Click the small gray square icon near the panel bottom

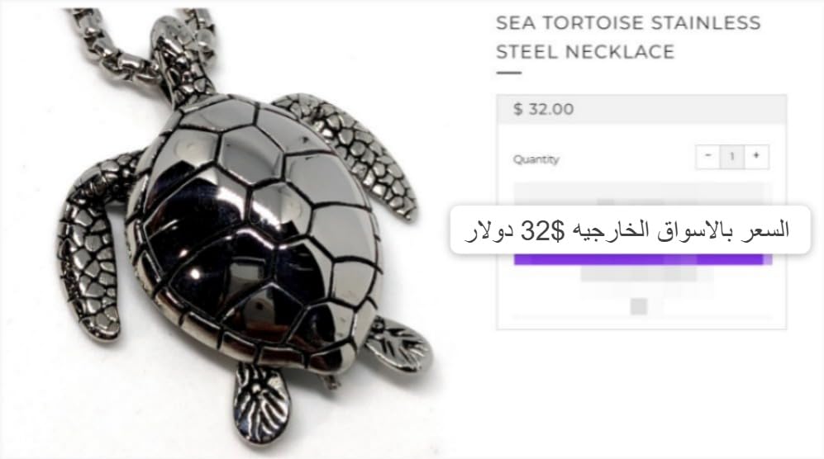point(639,306)
